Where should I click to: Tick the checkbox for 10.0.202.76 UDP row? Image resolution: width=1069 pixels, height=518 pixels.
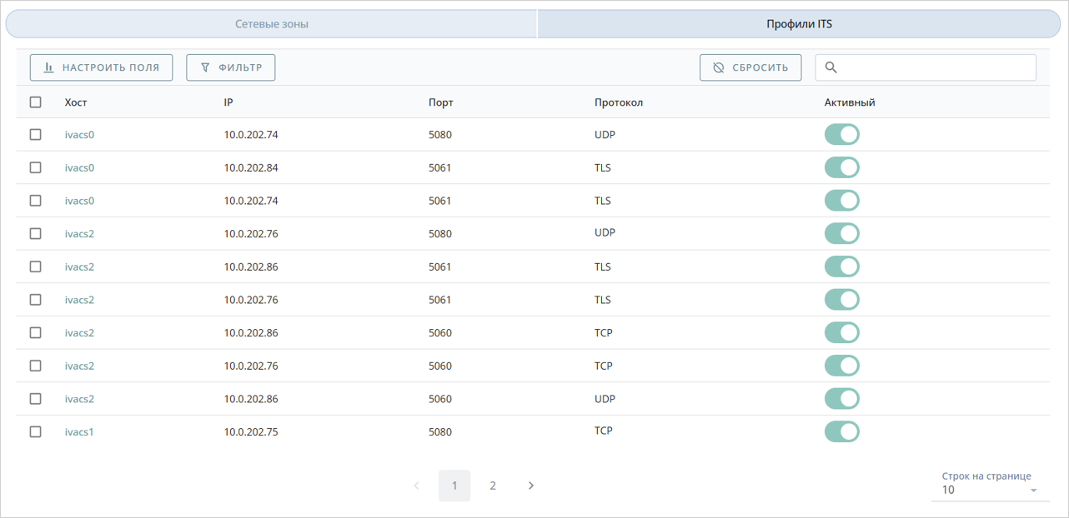tap(35, 234)
